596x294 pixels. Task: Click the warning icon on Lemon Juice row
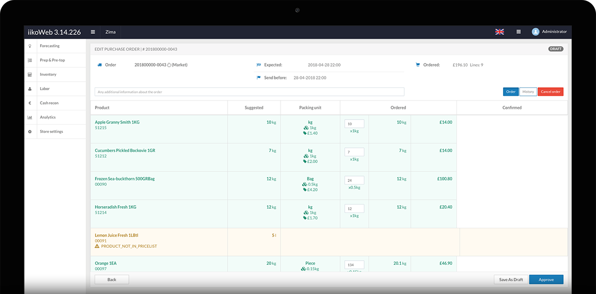[97, 246]
